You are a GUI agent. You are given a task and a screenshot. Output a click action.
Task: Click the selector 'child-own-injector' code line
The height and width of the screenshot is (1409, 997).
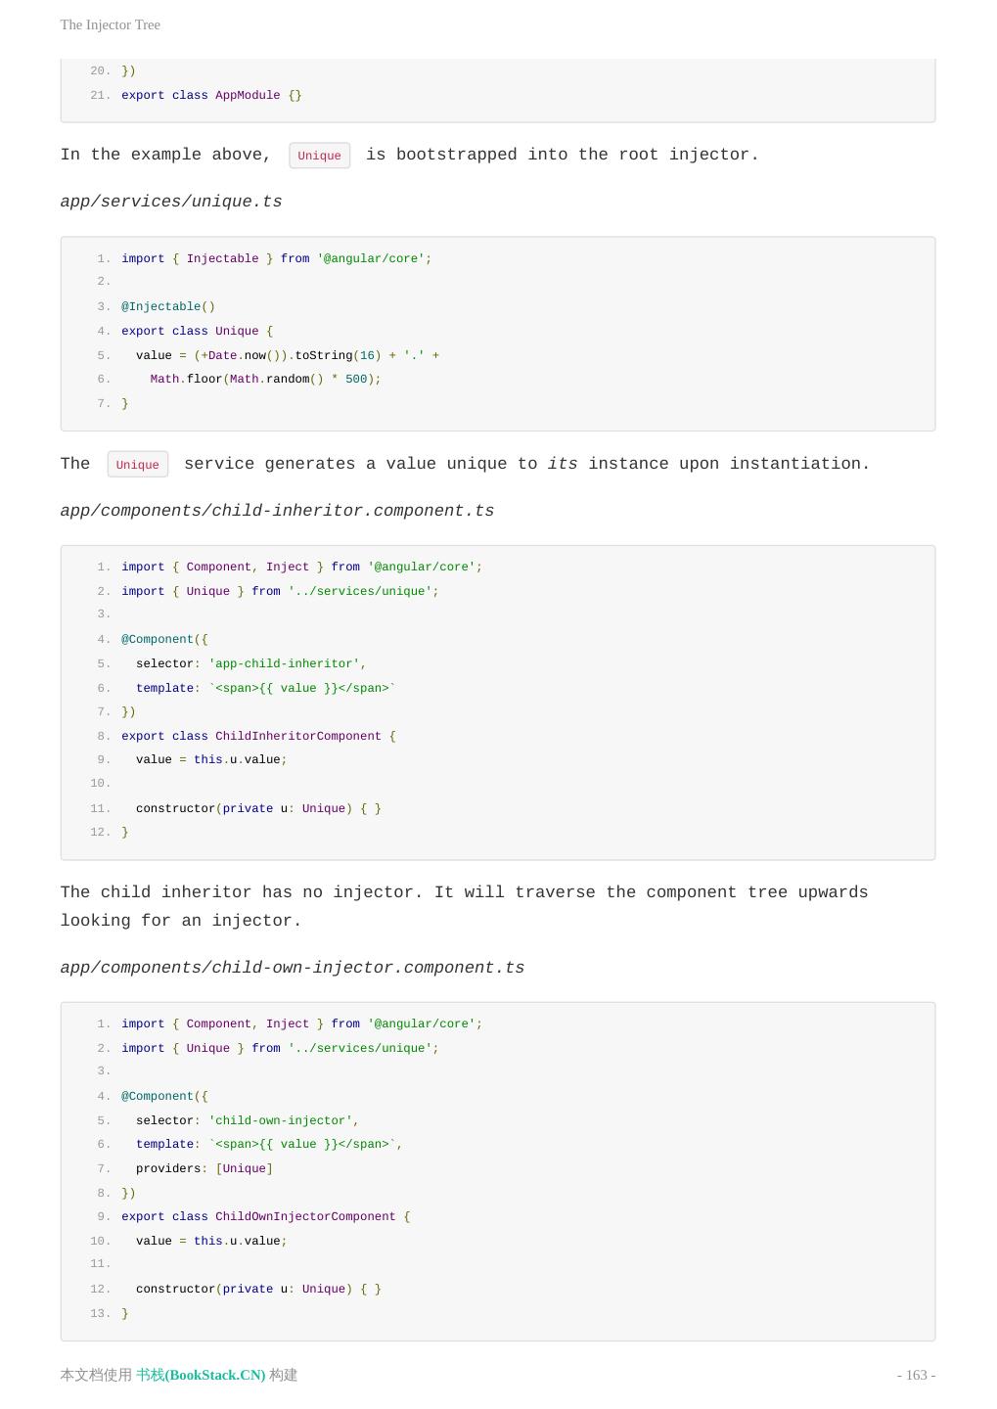[247, 1120]
